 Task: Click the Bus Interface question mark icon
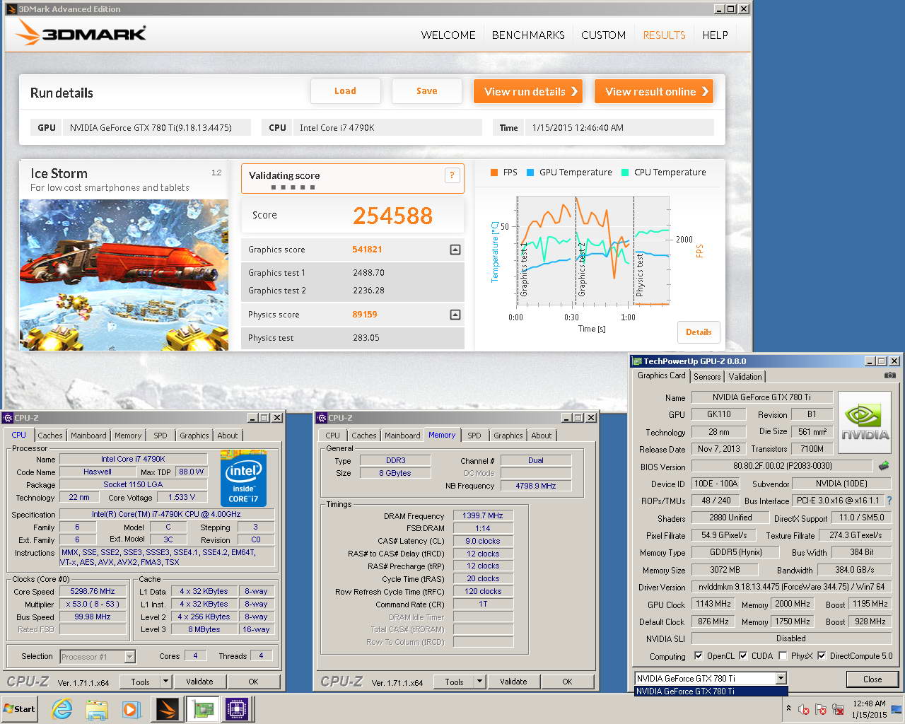[x=889, y=501]
